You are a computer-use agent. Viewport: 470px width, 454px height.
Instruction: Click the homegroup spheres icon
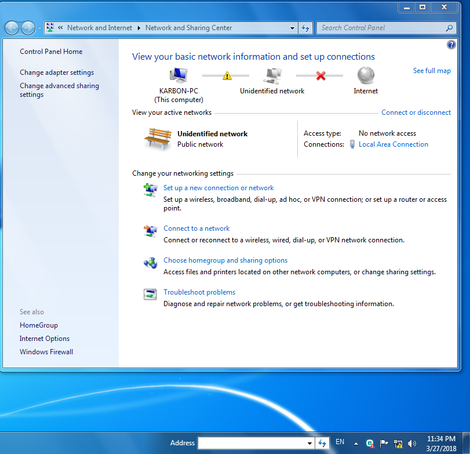pos(150,263)
